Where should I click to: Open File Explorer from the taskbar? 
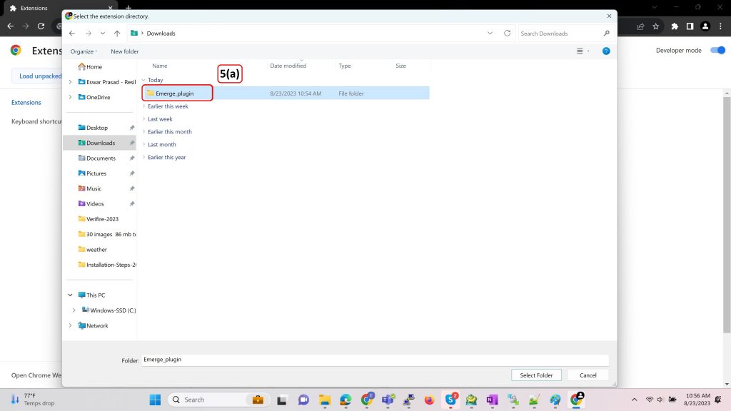coord(325,400)
